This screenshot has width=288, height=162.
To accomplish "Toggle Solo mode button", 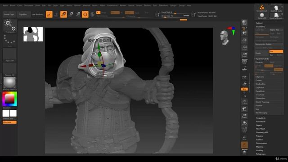I will (244, 152).
